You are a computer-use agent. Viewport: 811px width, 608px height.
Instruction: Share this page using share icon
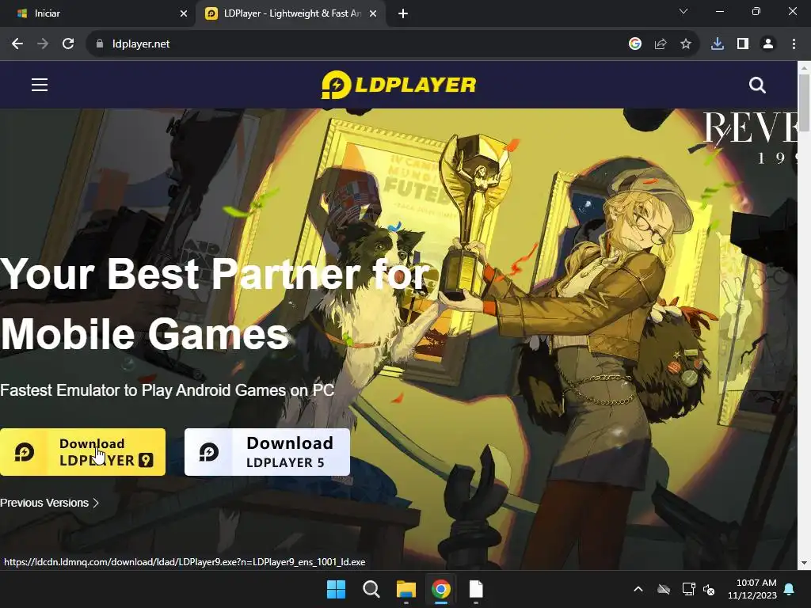click(661, 44)
